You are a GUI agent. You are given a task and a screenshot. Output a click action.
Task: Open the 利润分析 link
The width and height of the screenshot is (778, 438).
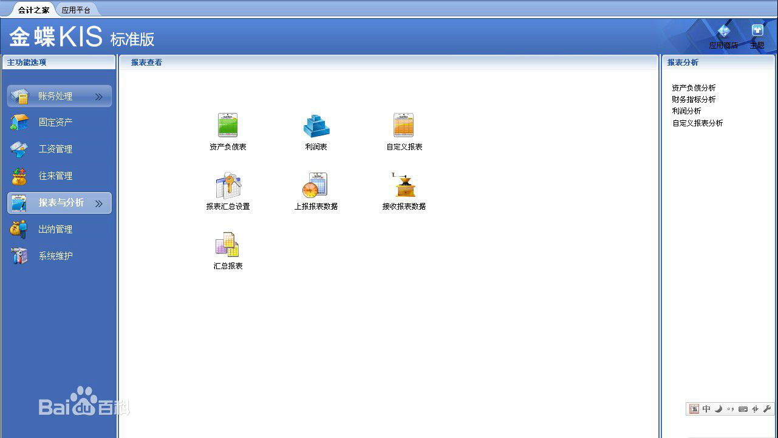tap(686, 111)
